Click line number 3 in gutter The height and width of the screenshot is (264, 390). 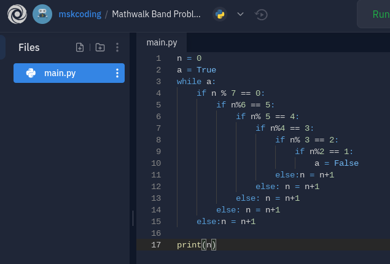pyautogui.click(x=158, y=82)
